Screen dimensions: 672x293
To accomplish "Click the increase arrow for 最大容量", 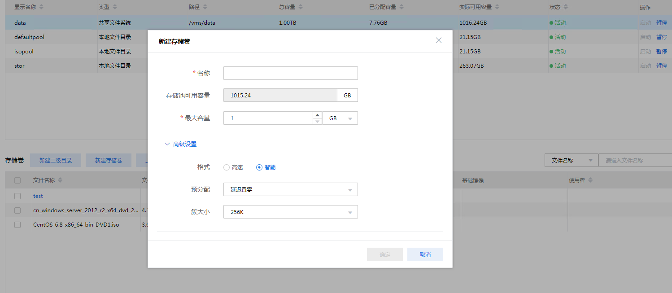I will tap(317, 115).
